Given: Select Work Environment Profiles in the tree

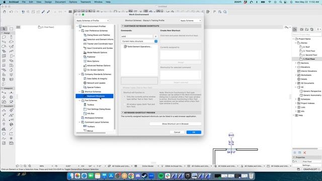Looking at the screenshot, I should [94, 26].
